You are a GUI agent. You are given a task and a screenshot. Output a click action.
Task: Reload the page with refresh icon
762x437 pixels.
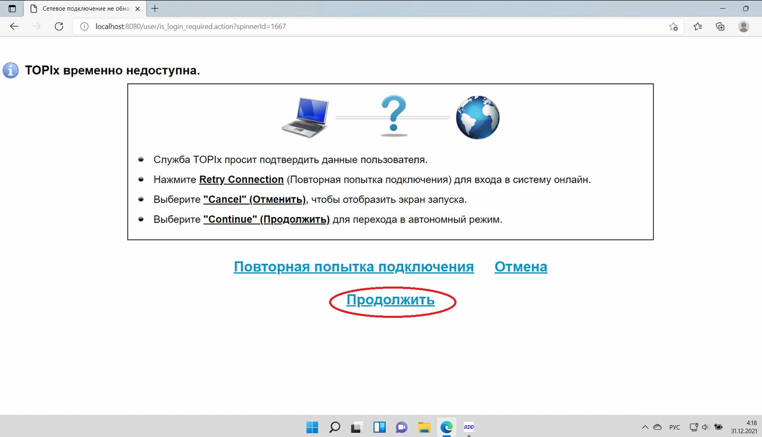click(59, 26)
